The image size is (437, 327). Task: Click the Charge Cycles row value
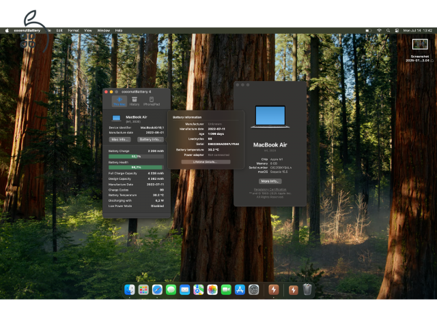click(162, 190)
